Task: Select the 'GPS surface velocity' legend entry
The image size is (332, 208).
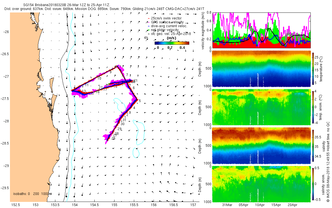Action: [x=166, y=22]
